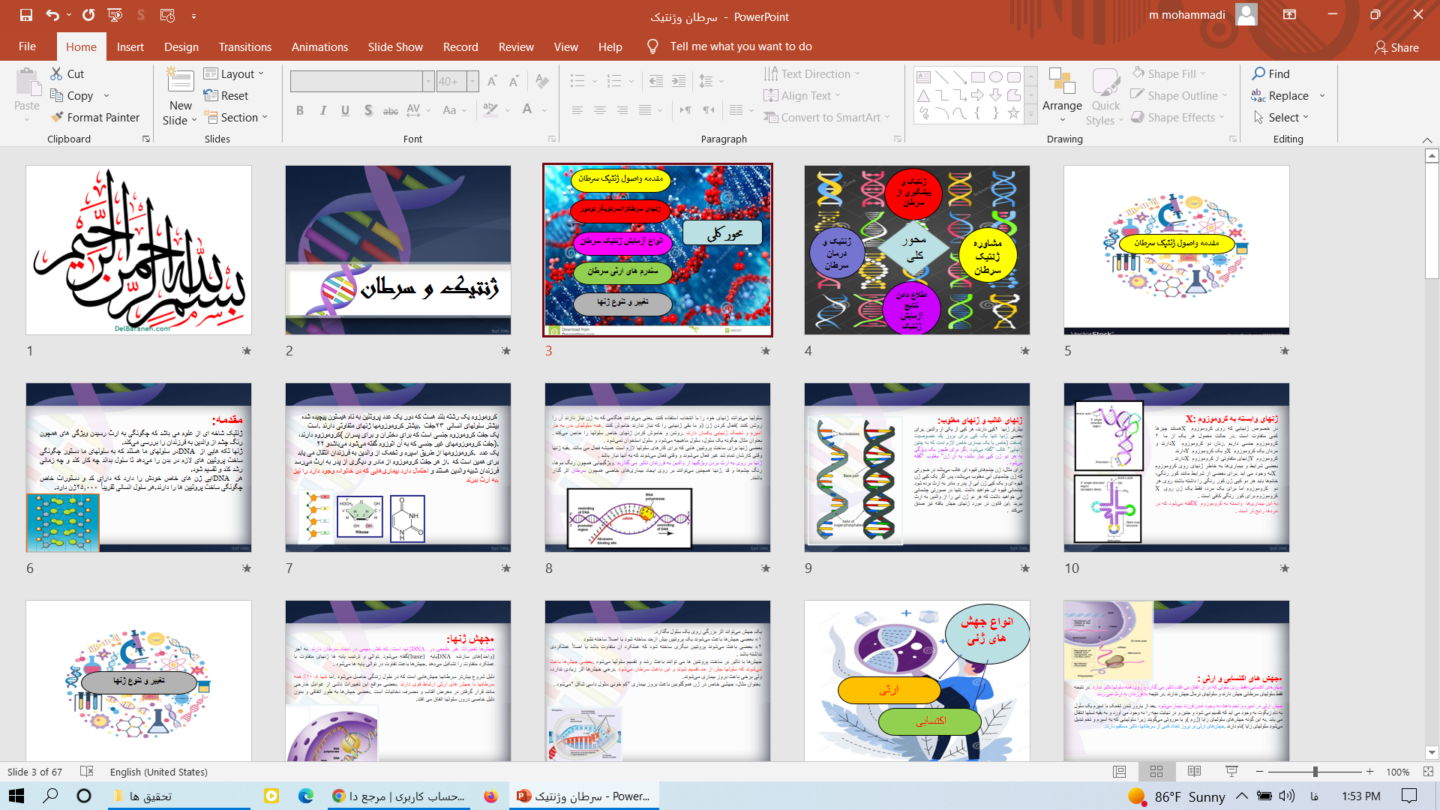Switch to the Transitions tab

click(244, 46)
